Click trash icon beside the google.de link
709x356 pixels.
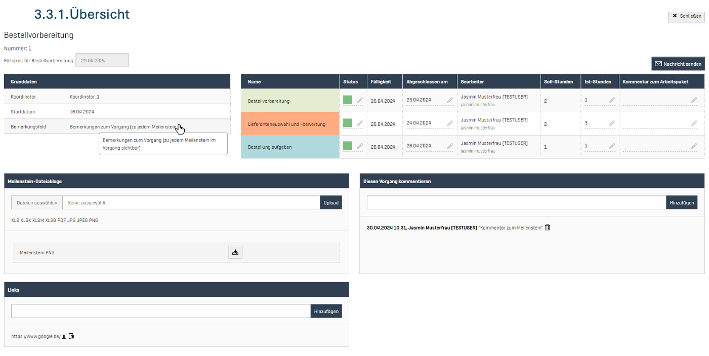tap(64, 336)
